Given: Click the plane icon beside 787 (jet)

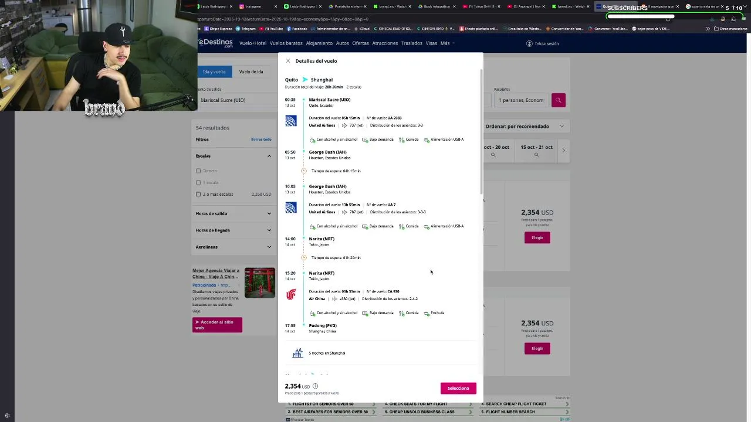Looking at the screenshot, I should (x=345, y=212).
